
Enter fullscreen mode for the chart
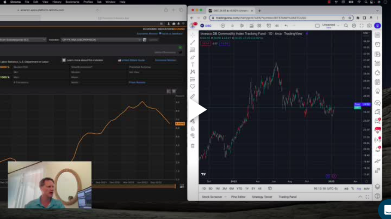361,26
